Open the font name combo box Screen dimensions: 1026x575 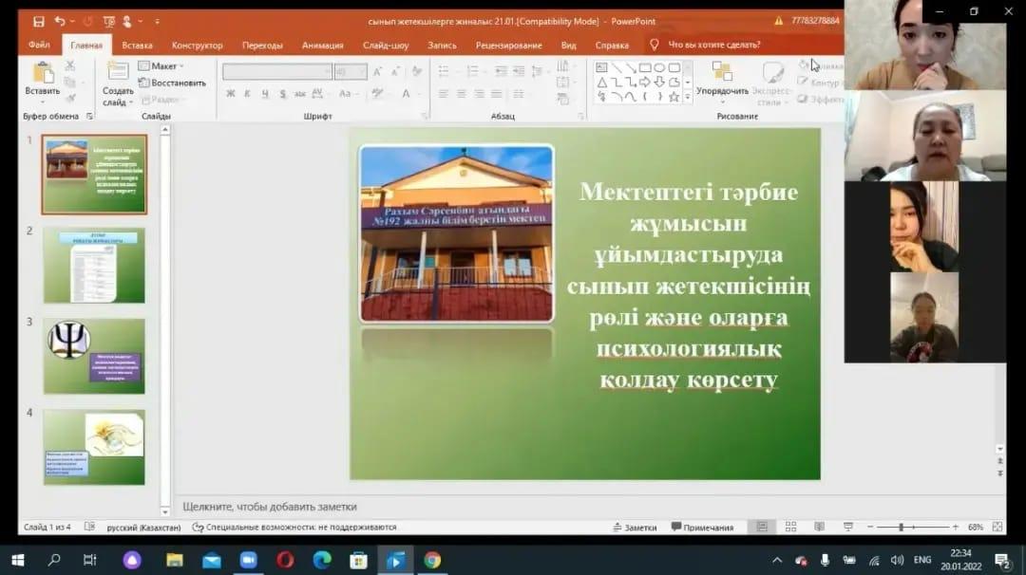pyautogui.click(x=276, y=71)
